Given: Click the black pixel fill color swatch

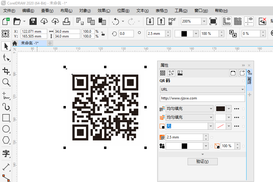Looking at the screenshot, I should (x=220, y=109).
